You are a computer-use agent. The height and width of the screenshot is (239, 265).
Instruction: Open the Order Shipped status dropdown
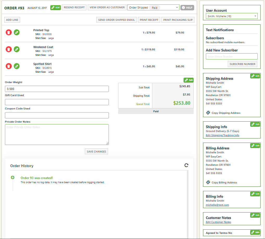tap(153, 8)
